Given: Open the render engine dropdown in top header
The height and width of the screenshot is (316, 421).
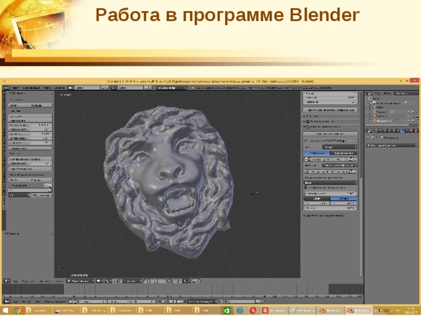Looking at the screenshot, I should click(172, 88).
